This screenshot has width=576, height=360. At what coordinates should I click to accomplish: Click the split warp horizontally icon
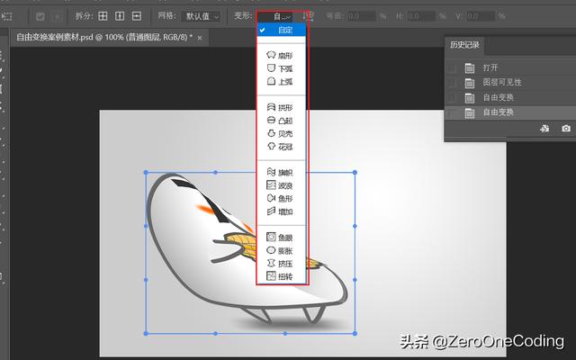136,16
